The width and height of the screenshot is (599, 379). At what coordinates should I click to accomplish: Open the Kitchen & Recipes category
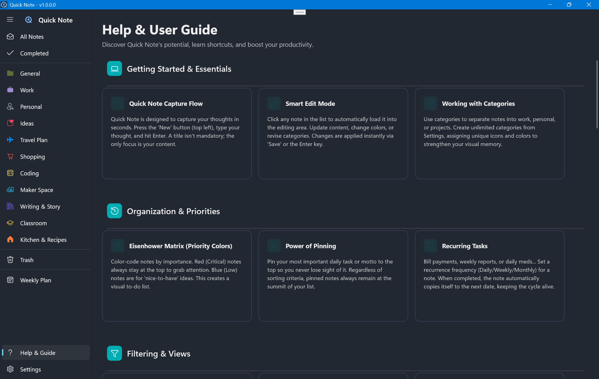(x=43, y=240)
